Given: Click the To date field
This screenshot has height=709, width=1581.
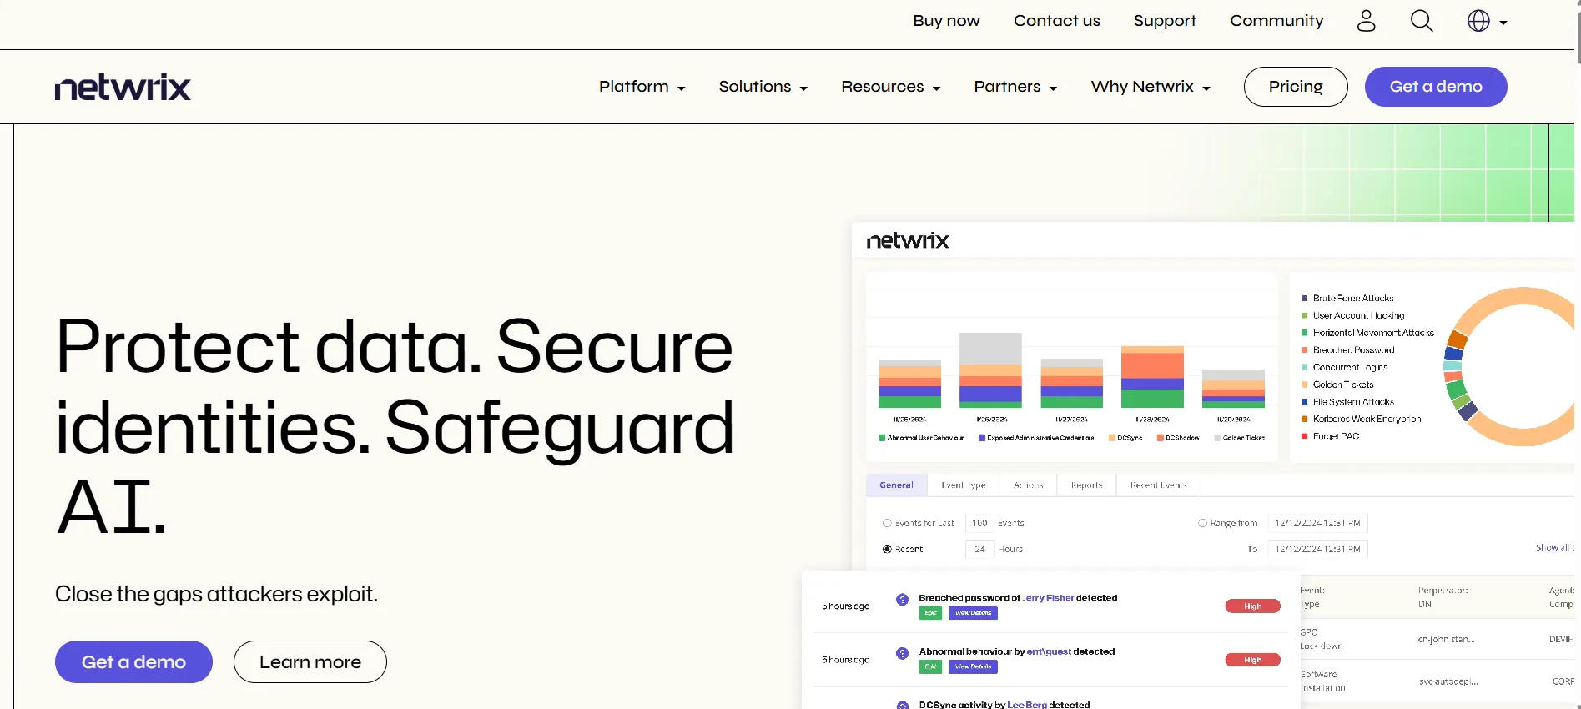Looking at the screenshot, I should point(1317,549).
